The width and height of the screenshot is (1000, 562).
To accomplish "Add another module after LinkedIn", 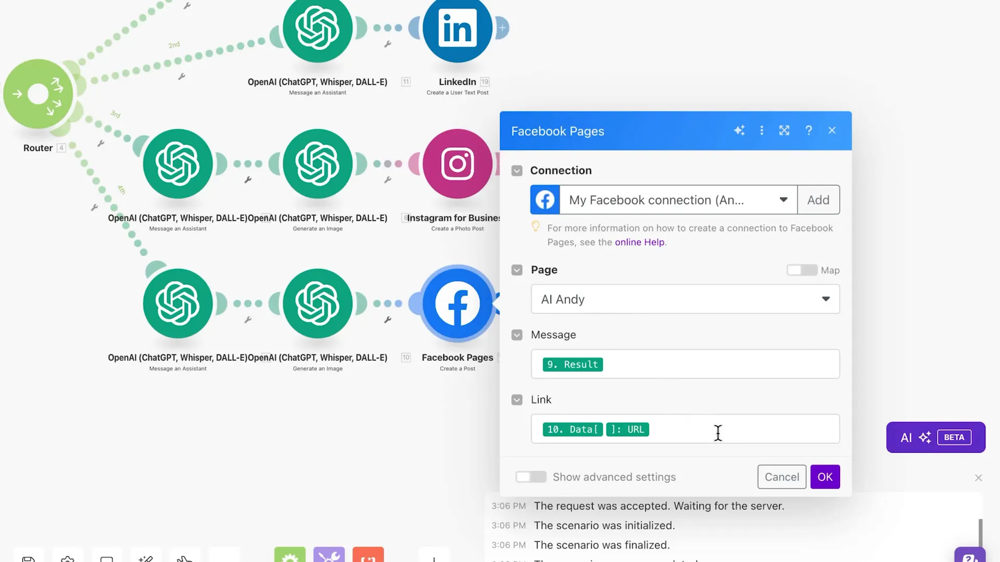I will click(502, 28).
